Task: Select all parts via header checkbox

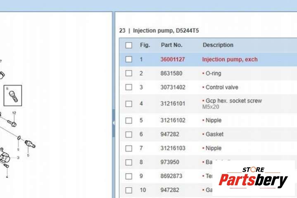Action: click(x=129, y=45)
